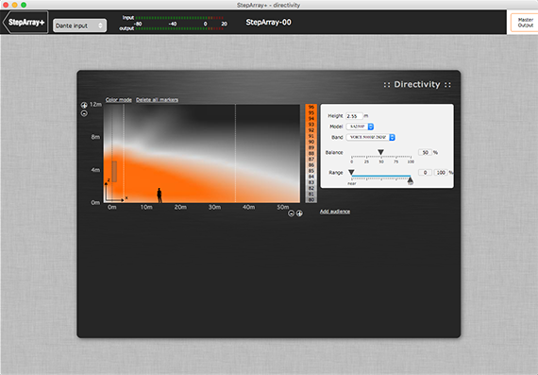Open the Model dropdown
This screenshot has height=375, width=538.
360,127
